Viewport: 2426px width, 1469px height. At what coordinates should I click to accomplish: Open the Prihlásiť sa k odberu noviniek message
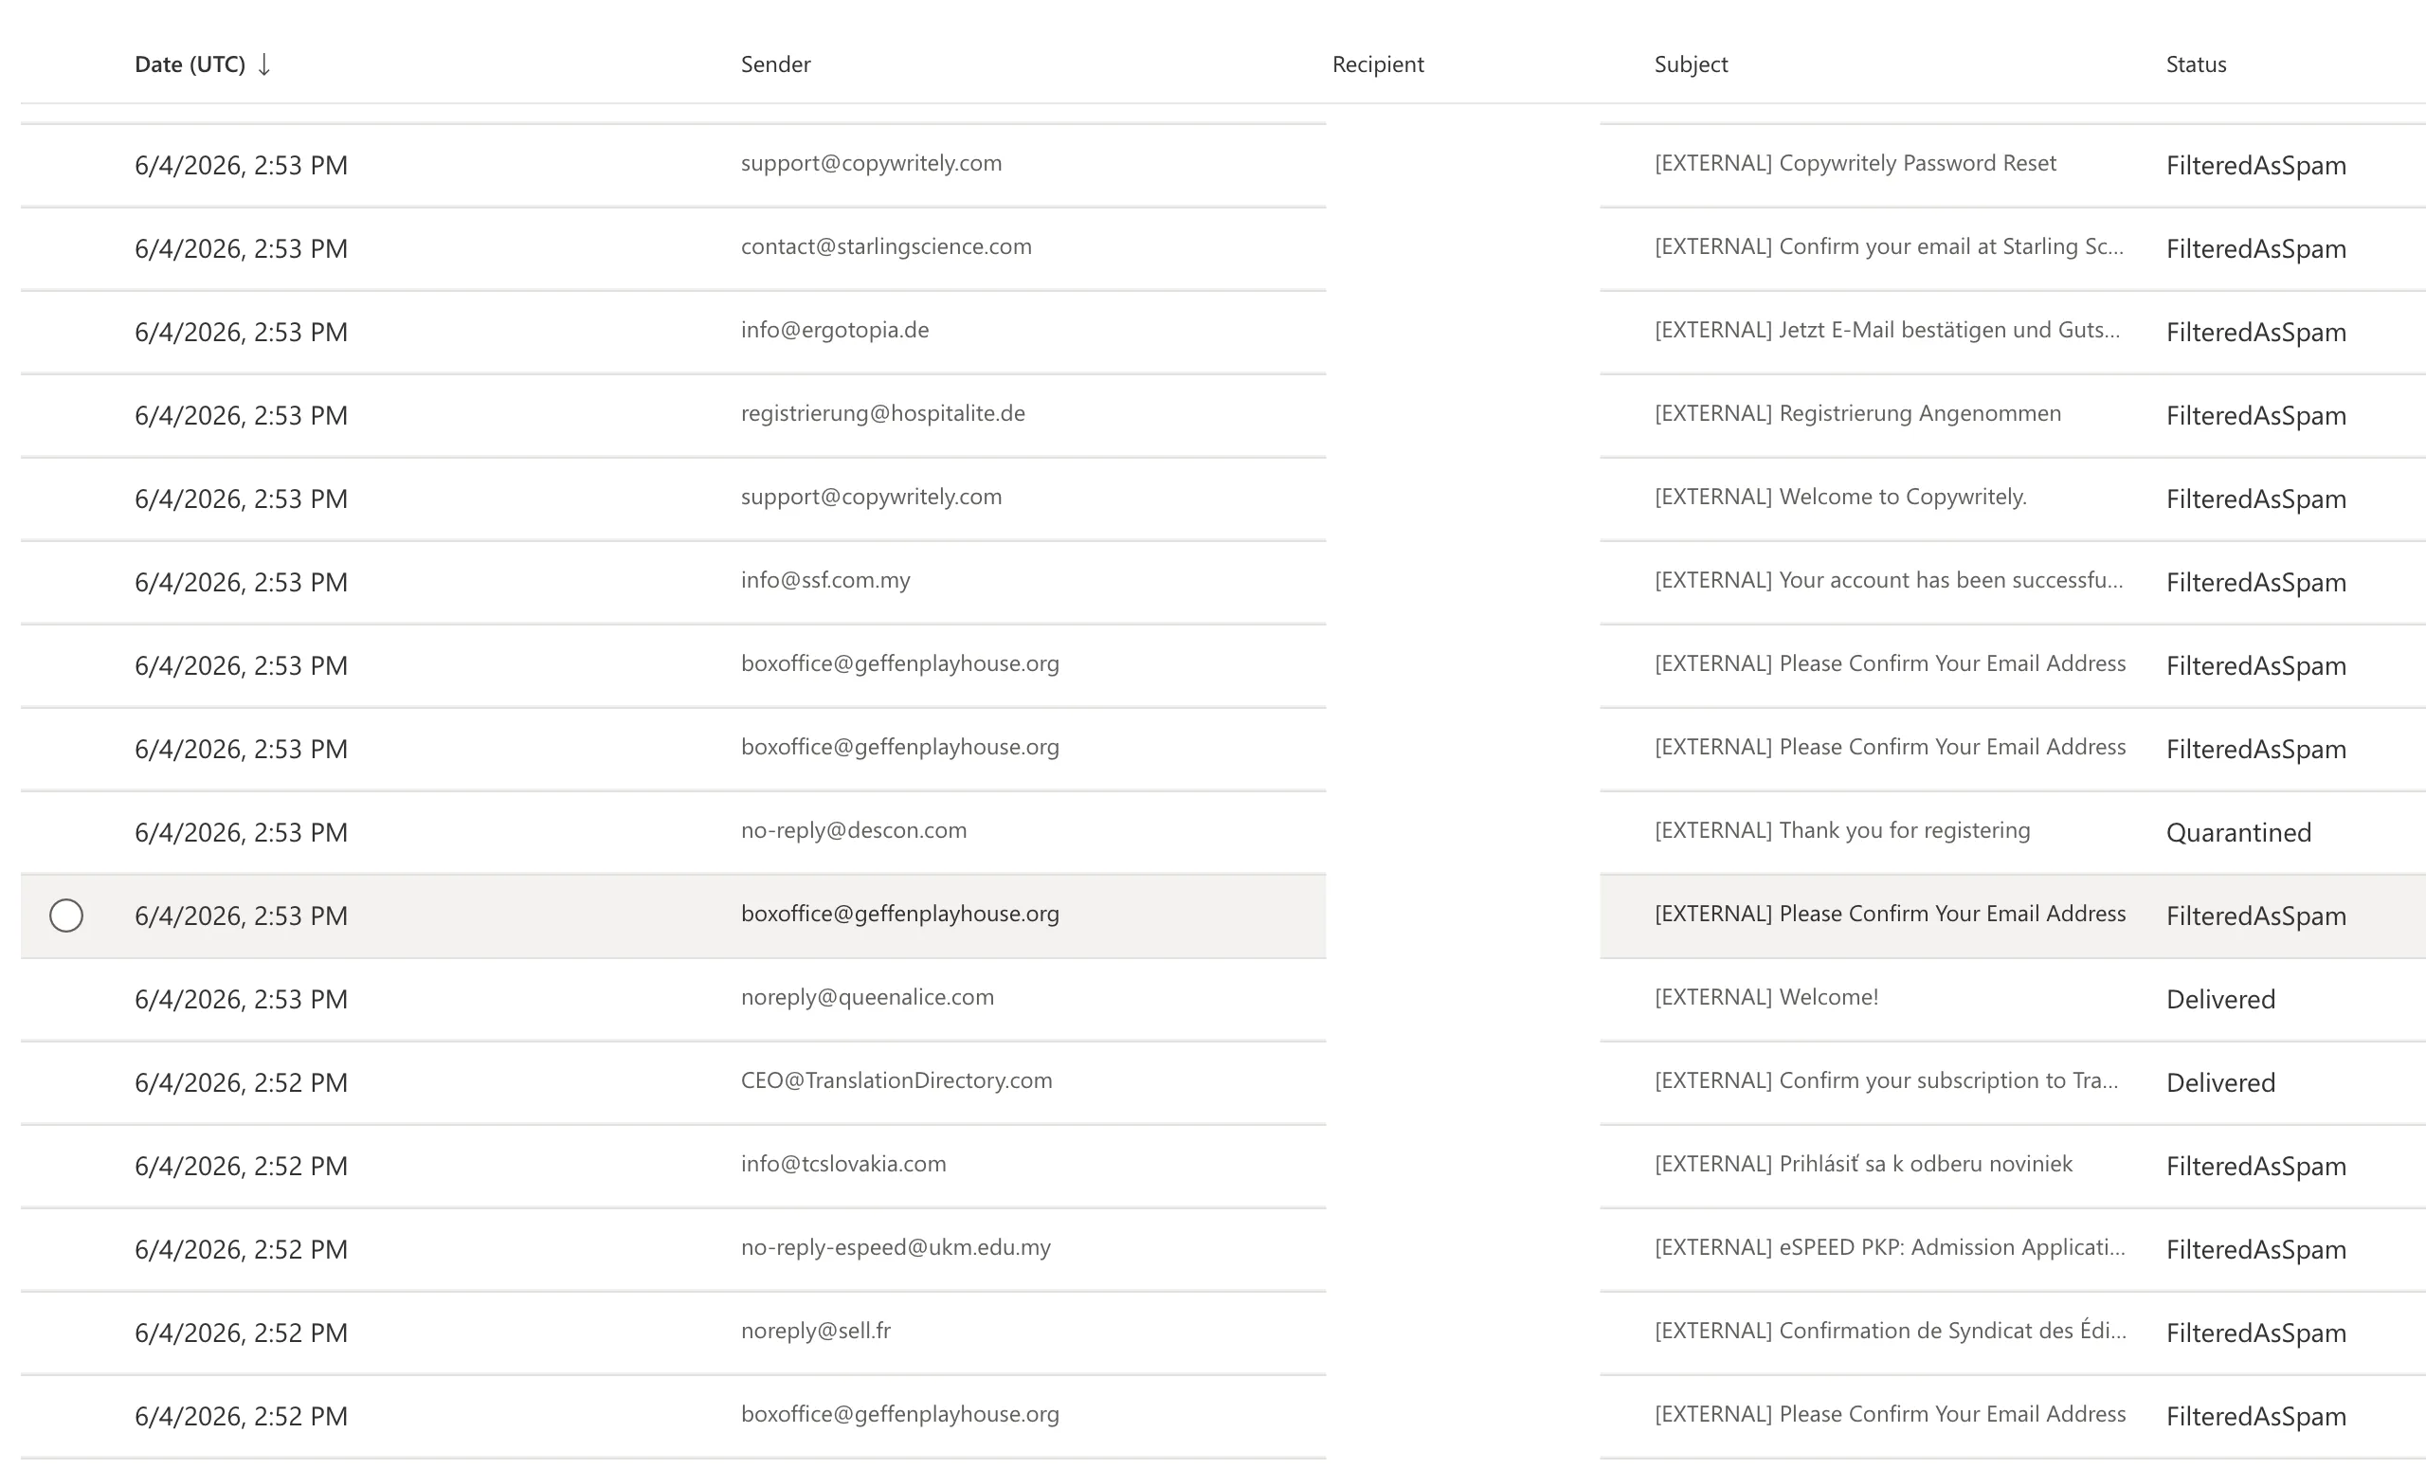[1863, 1165]
